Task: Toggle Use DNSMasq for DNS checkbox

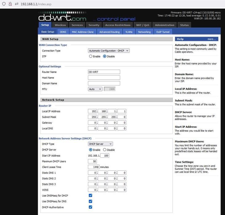Action: (90, 201)
